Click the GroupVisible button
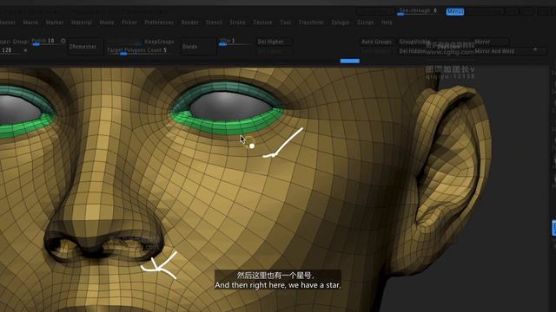556x312 pixels. coord(415,42)
